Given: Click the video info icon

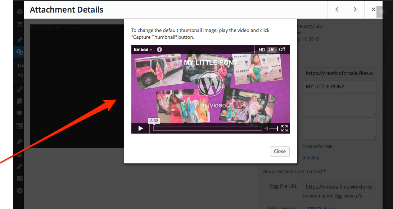Looking at the screenshot, I should pos(159,50).
